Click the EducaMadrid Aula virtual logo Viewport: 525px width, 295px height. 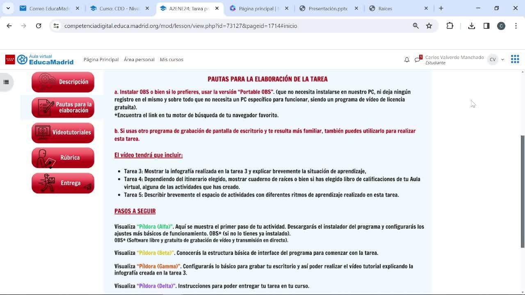pyautogui.click(x=39, y=59)
